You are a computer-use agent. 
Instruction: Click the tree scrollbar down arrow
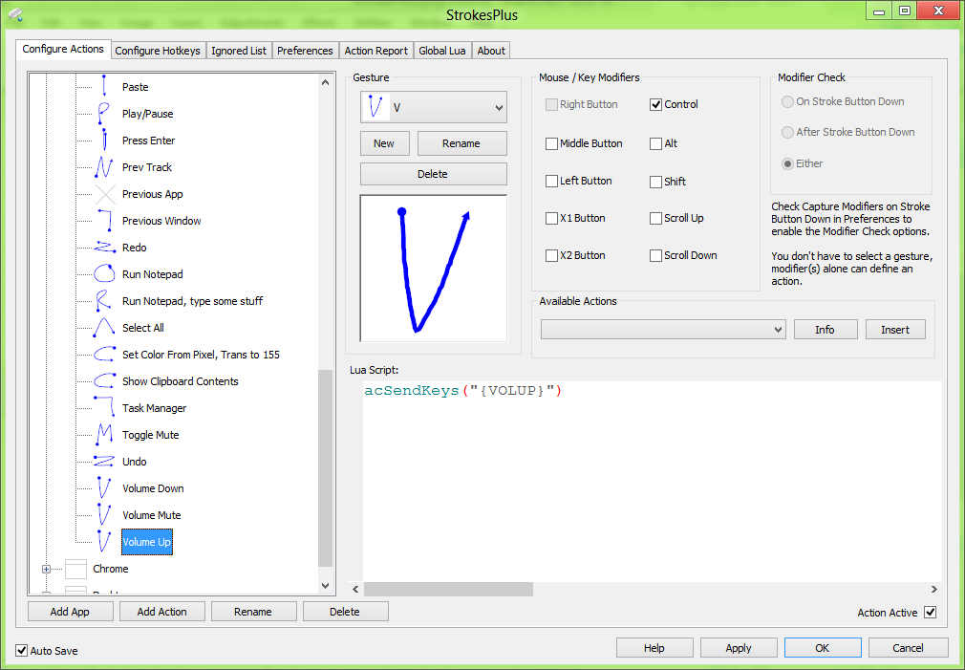coord(325,586)
